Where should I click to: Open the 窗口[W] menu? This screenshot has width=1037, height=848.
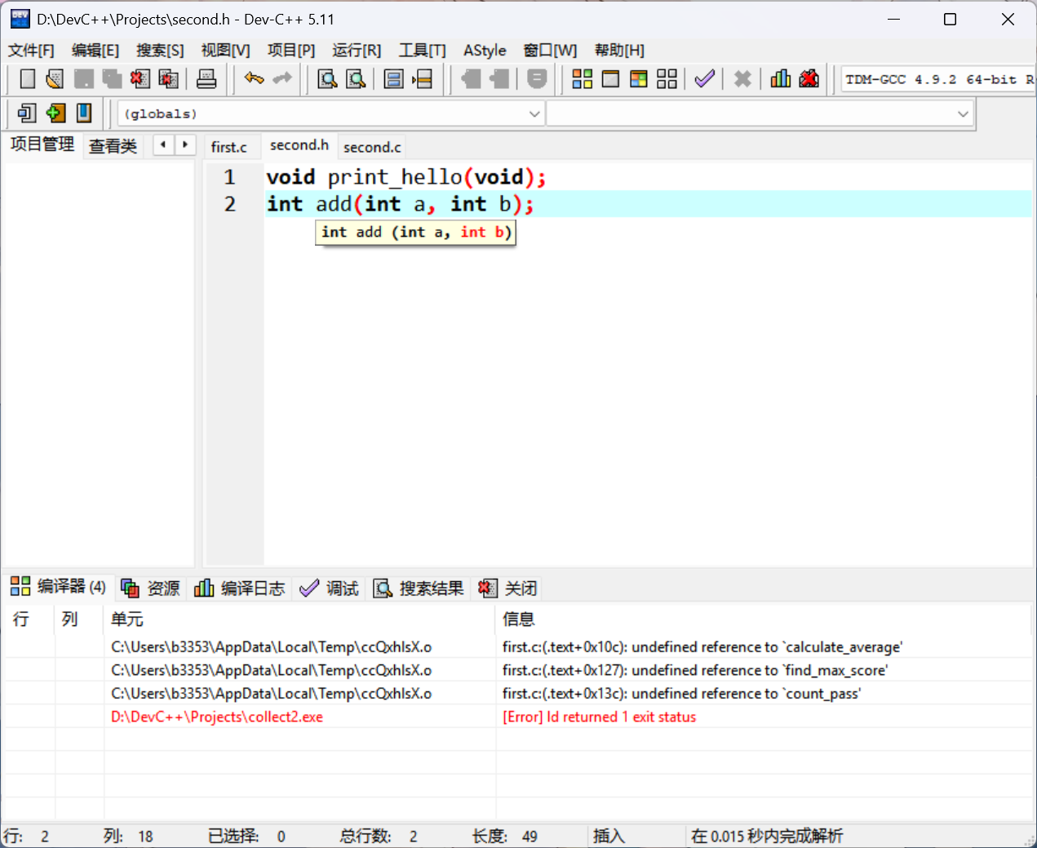550,51
